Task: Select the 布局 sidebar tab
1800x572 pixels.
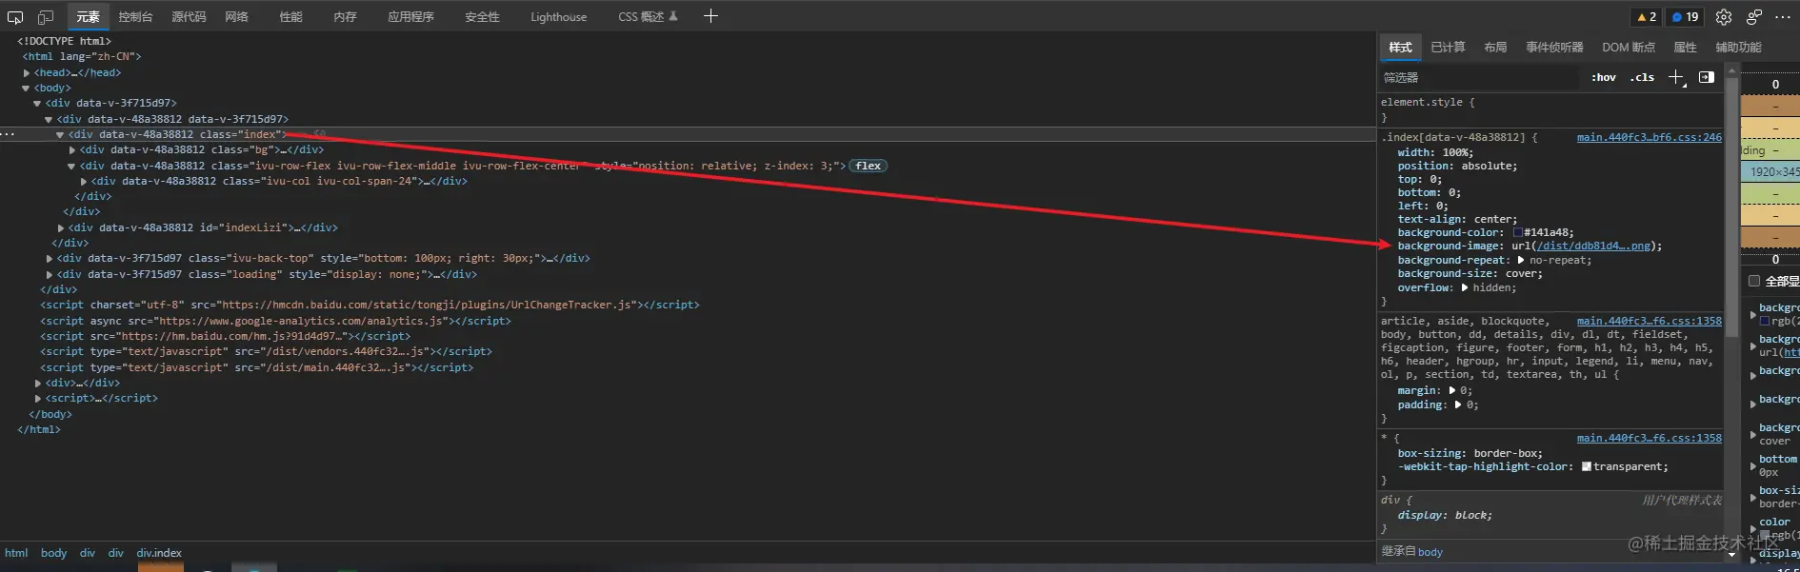Action: pos(1495,47)
